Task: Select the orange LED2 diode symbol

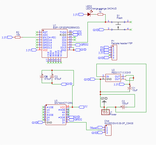Action: pos(89,14)
